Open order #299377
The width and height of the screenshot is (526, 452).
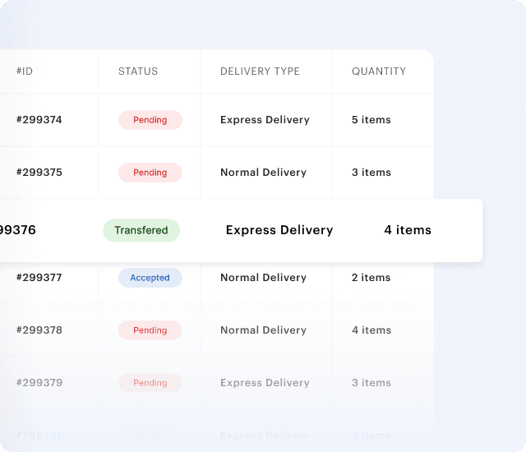pos(39,278)
